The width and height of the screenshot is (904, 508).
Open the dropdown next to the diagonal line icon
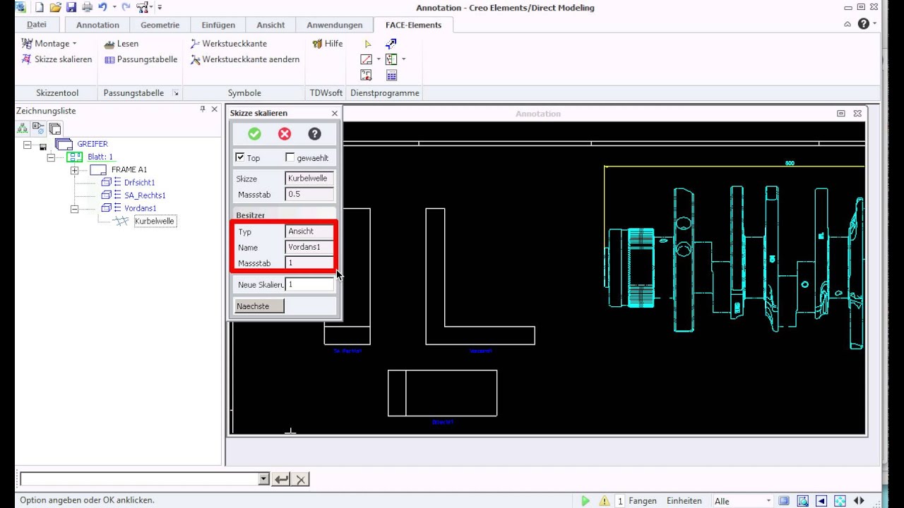[x=379, y=59]
